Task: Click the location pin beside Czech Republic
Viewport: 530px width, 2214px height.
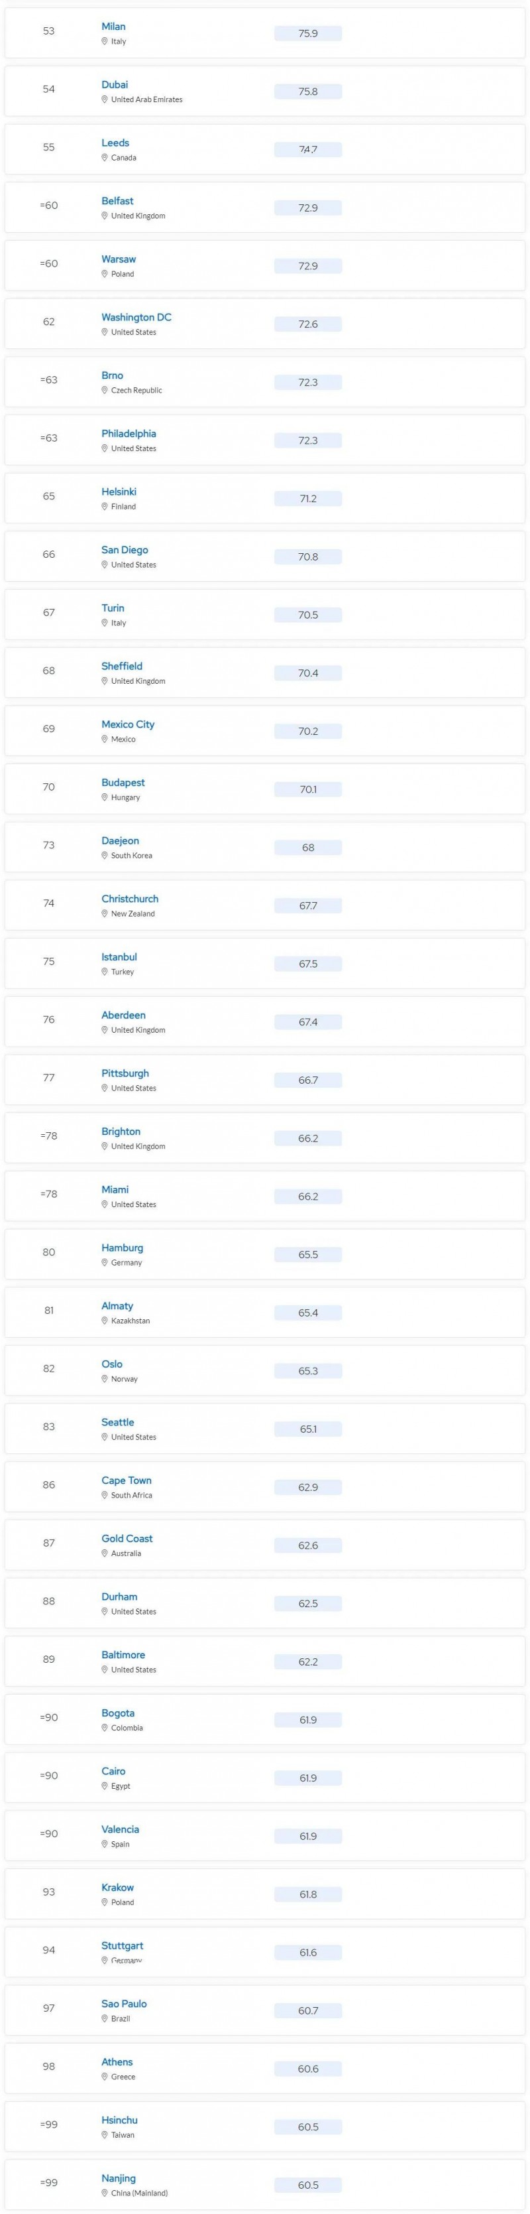Action: tap(105, 390)
